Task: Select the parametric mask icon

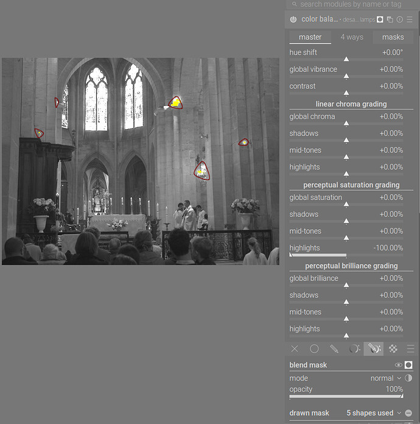Action: [x=354, y=349]
